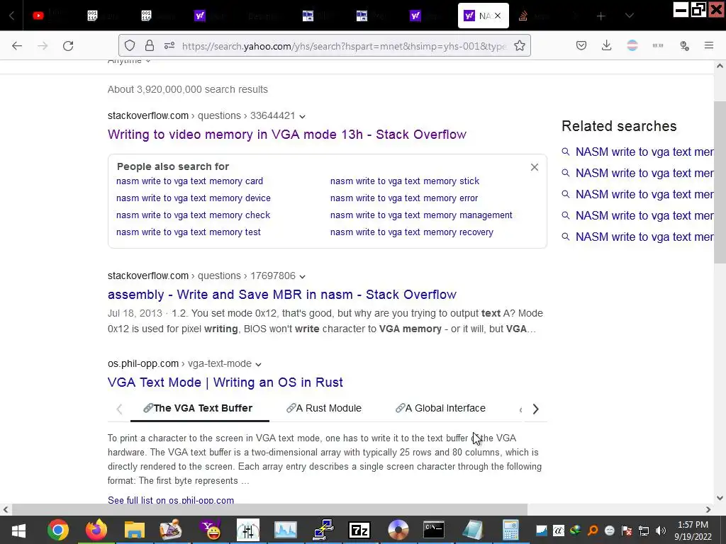This screenshot has height=544, width=726.
Task: Search nasm write to vga text memory recovery
Action: tap(412, 232)
